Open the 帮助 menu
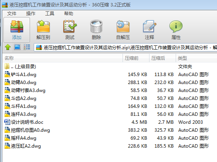 69,14
